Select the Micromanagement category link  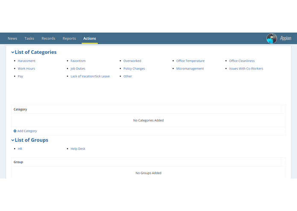190,69
